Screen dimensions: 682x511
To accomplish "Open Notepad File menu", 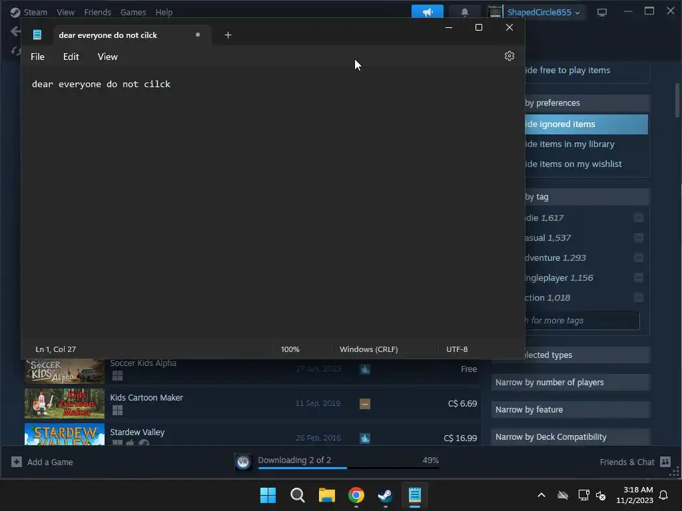I will (x=37, y=57).
